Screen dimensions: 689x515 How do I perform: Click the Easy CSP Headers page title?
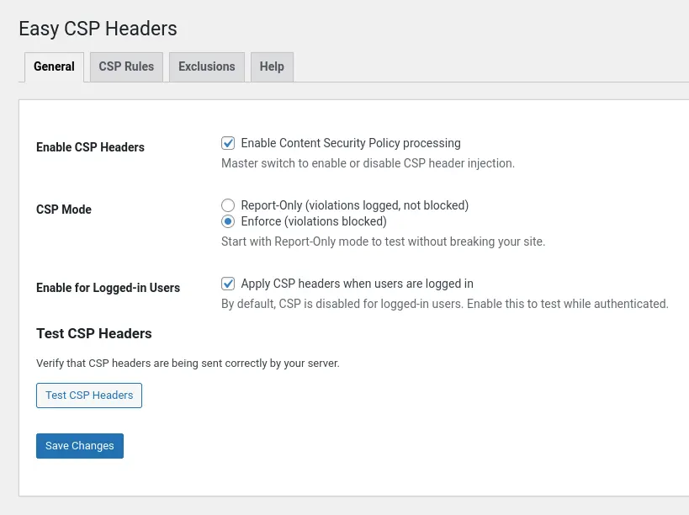[98, 29]
